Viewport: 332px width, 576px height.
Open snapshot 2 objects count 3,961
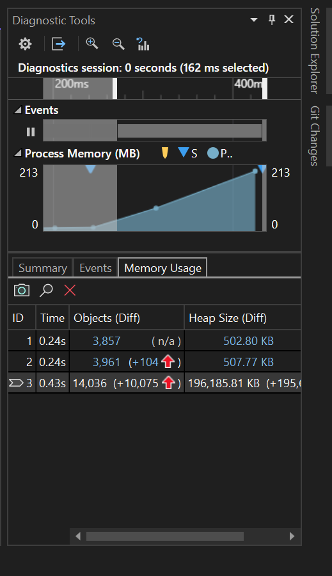coord(106,362)
